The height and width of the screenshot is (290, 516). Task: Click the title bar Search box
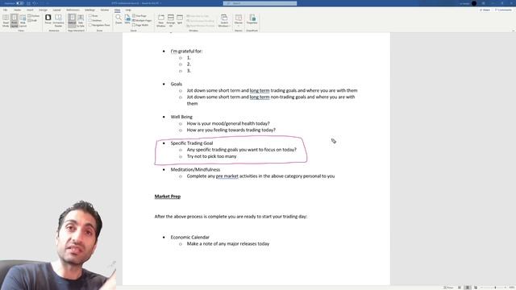click(260, 3)
